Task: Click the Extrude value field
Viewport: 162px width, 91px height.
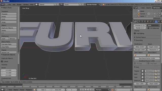Action: click(x=140, y=50)
